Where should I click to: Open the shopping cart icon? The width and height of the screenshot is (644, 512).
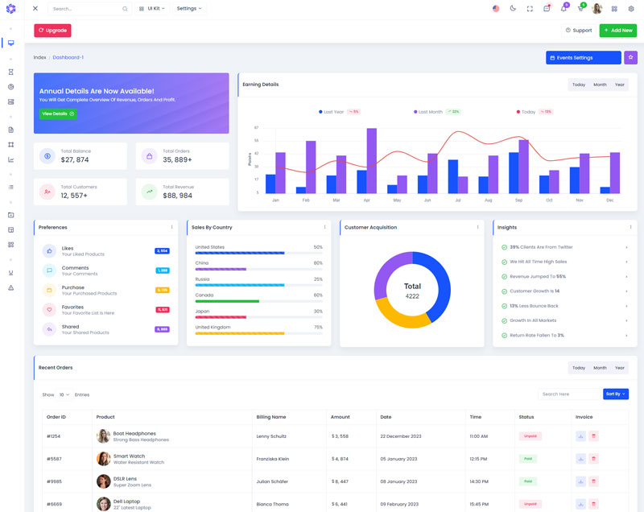(580, 9)
